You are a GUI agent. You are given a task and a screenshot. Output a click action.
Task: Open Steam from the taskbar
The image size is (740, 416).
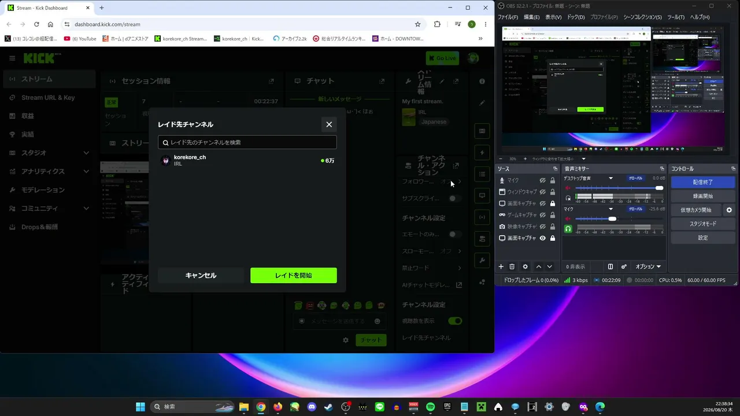click(x=328, y=407)
